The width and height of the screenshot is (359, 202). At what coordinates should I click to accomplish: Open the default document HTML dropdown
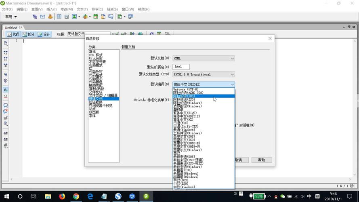(x=204, y=59)
